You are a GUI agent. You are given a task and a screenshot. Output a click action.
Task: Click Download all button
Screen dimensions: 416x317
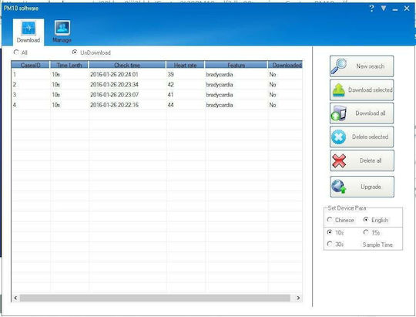click(x=361, y=113)
